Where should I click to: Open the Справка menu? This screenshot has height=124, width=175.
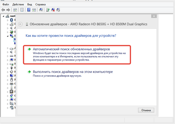[x=41, y=4]
